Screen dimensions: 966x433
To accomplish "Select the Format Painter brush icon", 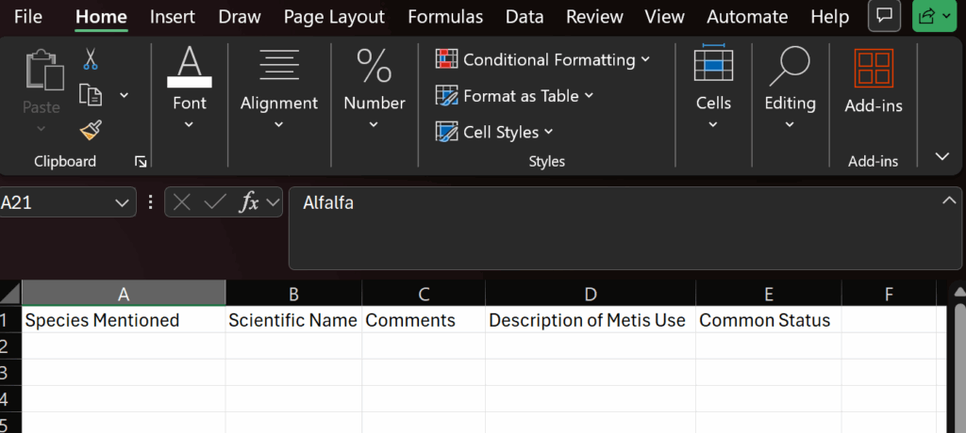I will pos(91,130).
